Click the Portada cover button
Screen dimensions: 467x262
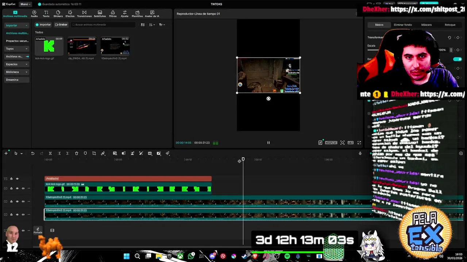pyautogui.click(x=38, y=230)
